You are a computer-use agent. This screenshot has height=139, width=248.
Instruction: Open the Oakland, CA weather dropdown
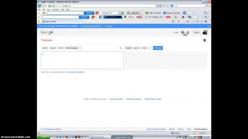coord(164,17)
